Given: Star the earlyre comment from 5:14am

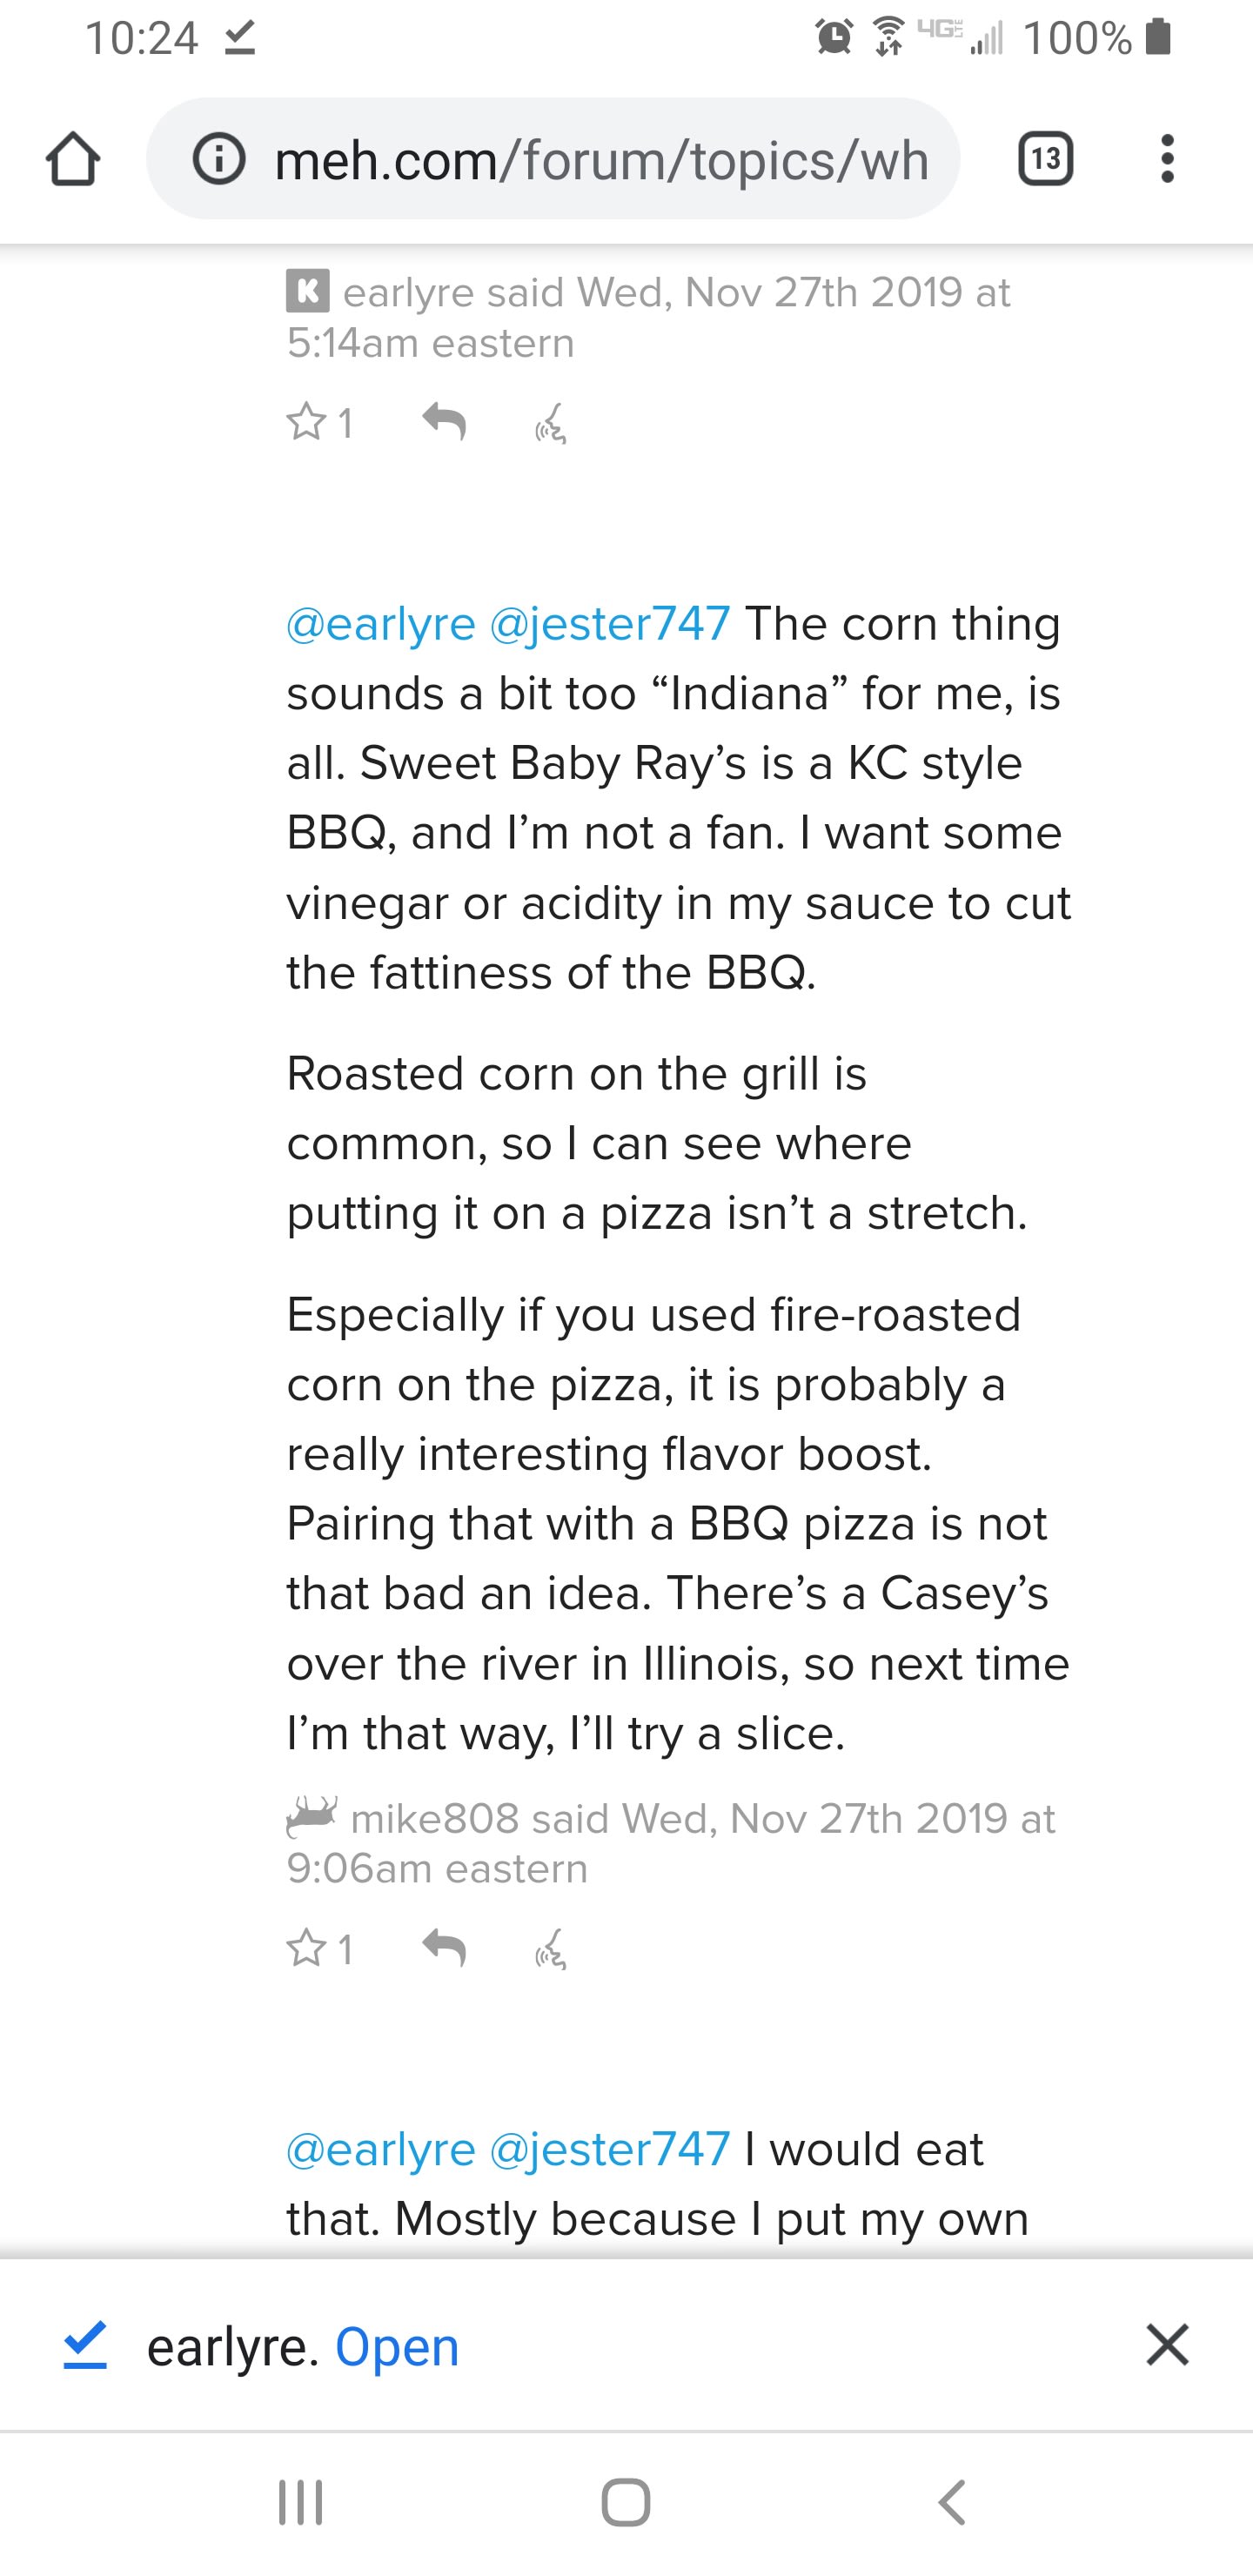Looking at the screenshot, I should [x=307, y=422].
